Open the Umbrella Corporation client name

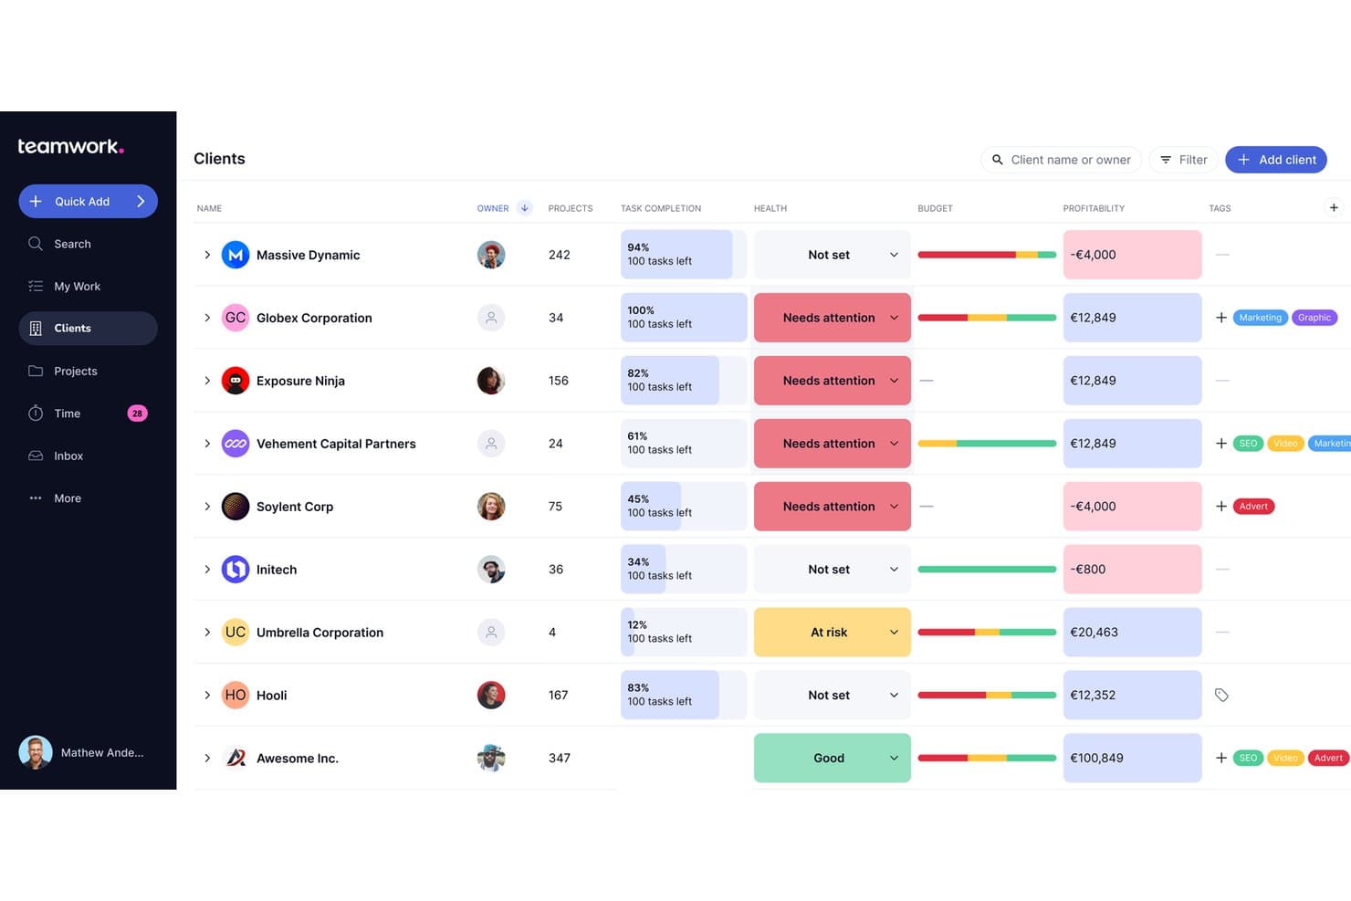click(x=319, y=633)
